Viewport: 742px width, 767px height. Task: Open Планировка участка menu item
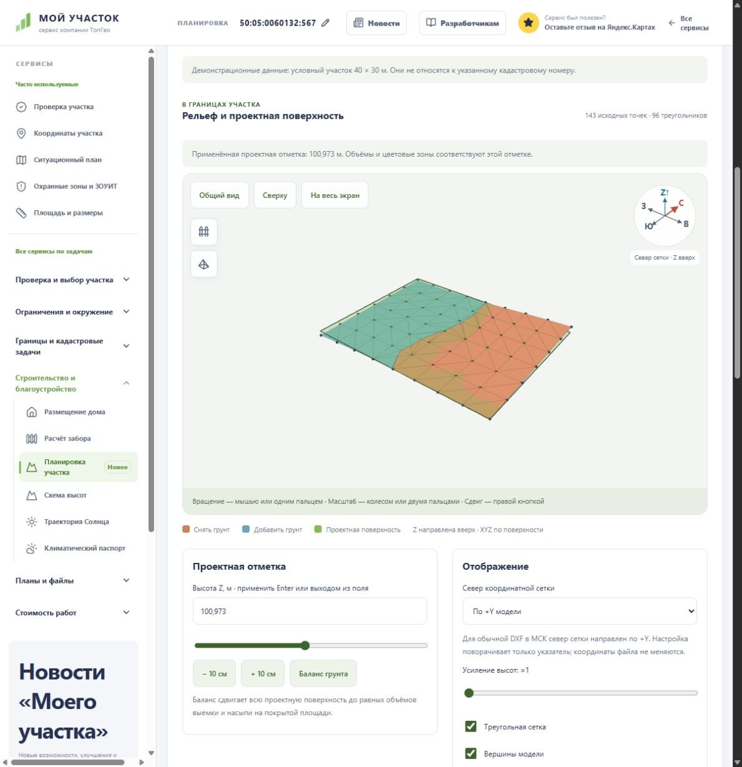(x=78, y=467)
